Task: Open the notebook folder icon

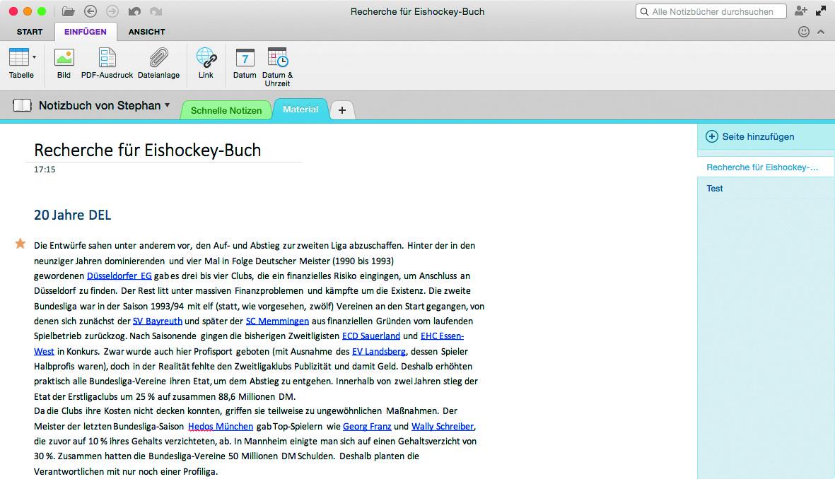Action: (68, 11)
